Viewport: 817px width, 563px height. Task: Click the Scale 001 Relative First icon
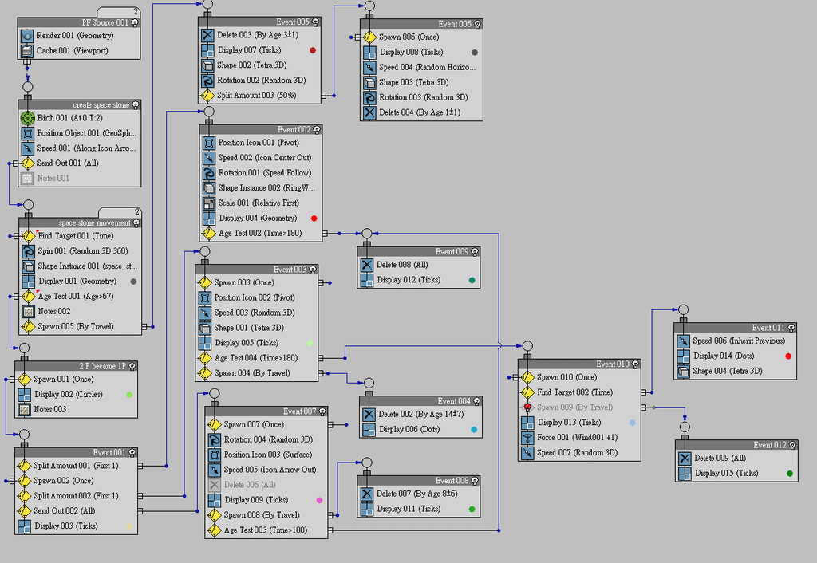(208, 203)
